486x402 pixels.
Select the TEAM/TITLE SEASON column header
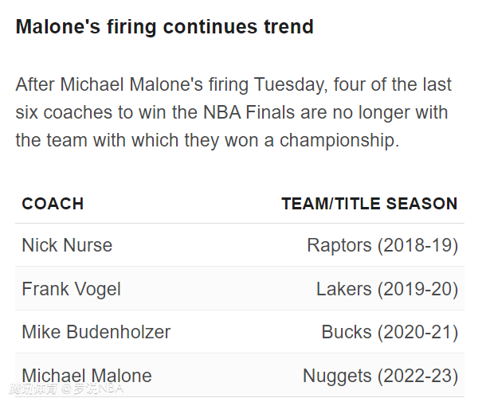pos(370,204)
